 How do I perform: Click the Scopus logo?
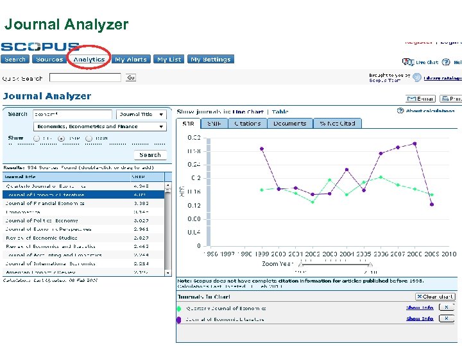pyautogui.click(x=40, y=47)
